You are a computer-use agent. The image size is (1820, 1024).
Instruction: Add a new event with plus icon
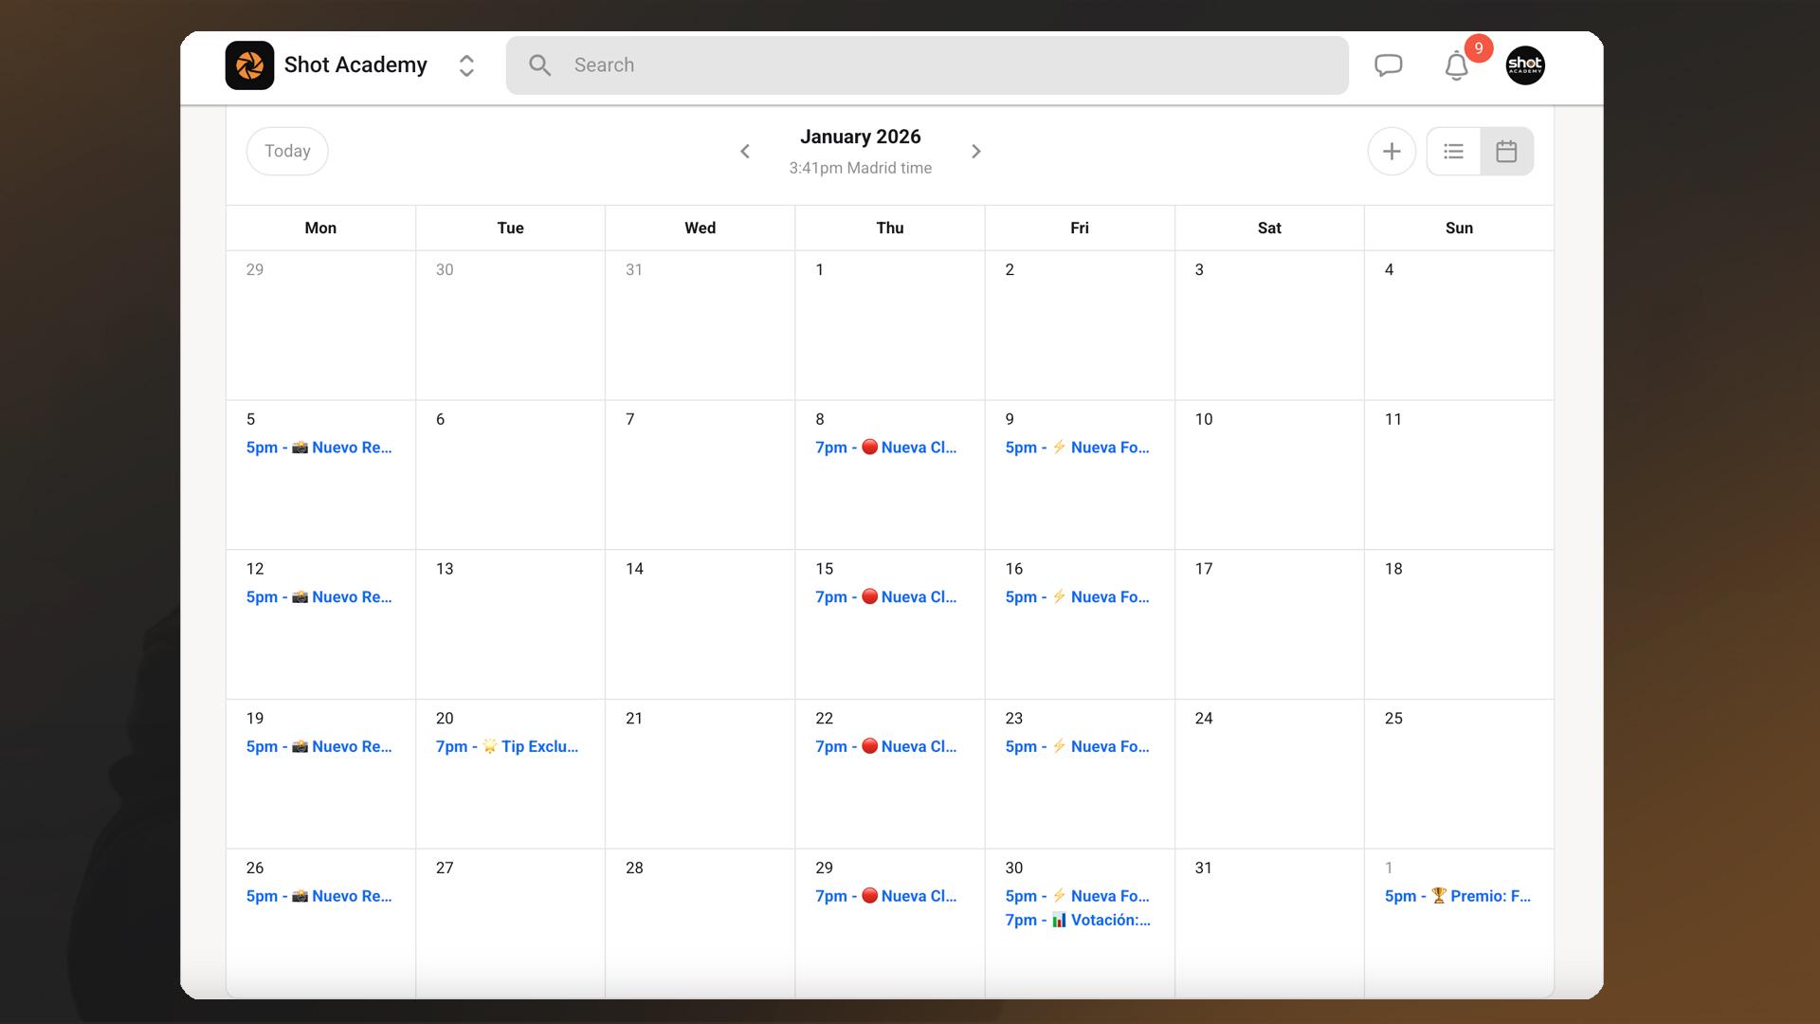(1392, 152)
